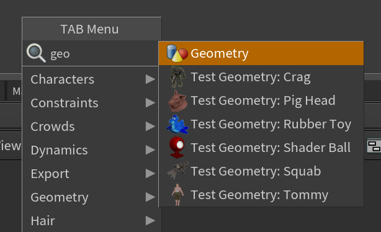Click the Geometry primitives icon in results

coord(177,53)
